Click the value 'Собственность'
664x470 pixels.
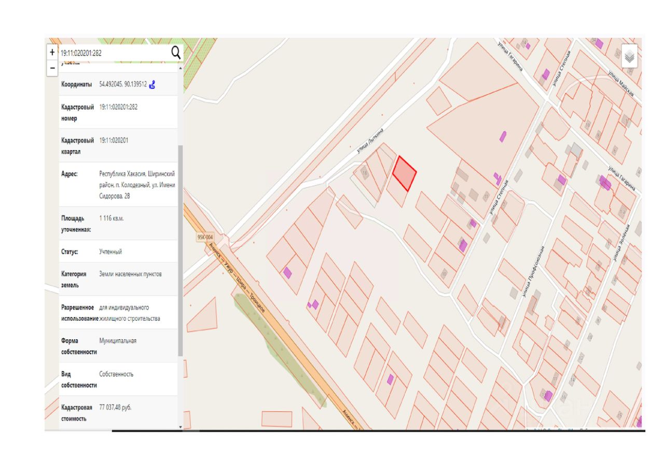[x=116, y=374]
